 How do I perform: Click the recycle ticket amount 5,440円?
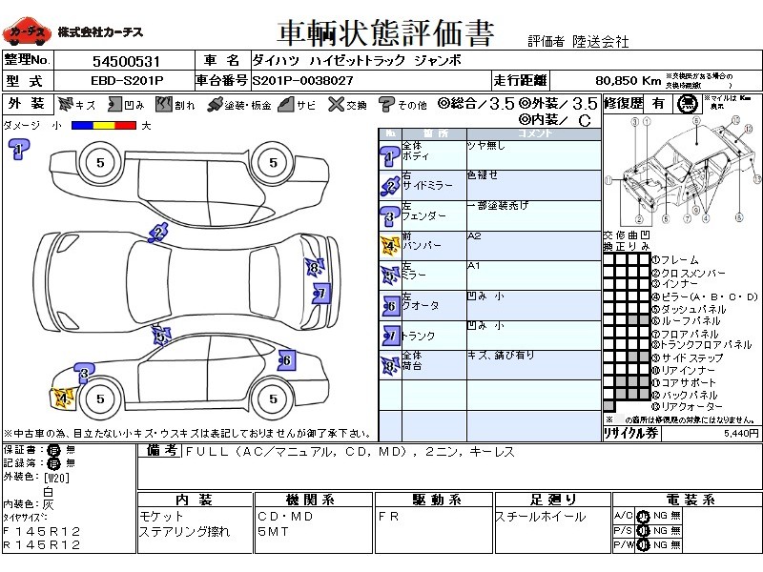point(742,433)
